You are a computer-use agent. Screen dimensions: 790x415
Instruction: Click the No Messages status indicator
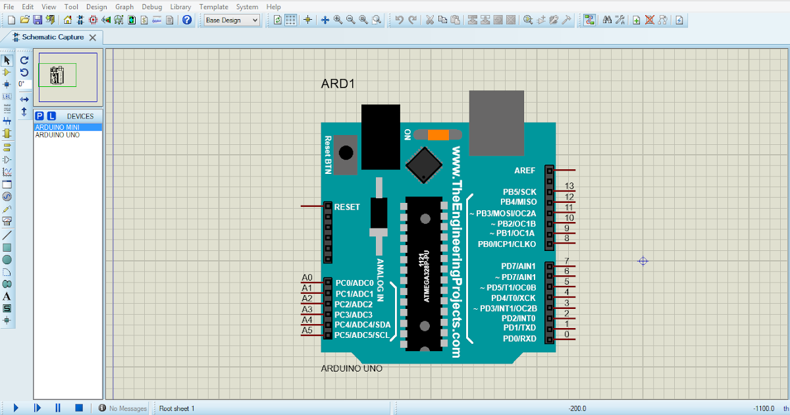tap(122, 408)
